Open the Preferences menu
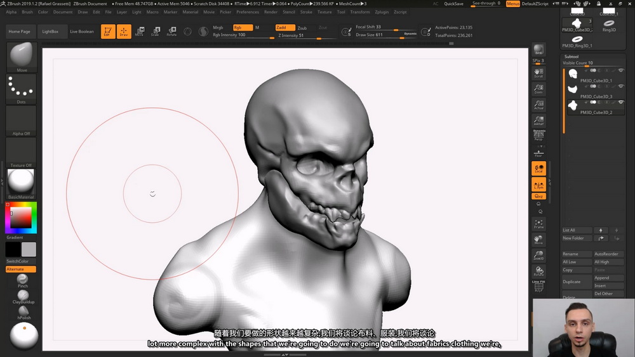635x357 pixels. 248,11
